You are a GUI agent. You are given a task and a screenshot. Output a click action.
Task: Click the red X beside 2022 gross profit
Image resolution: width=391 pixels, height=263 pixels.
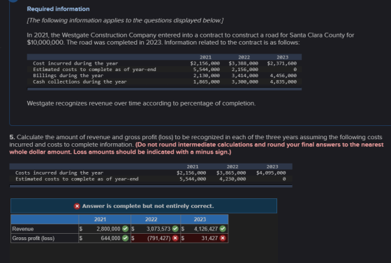[175, 238]
